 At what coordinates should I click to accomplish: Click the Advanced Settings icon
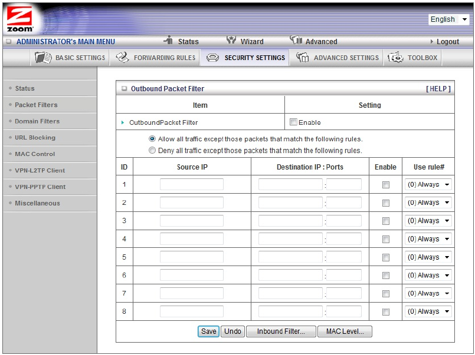tap(302, 58)
